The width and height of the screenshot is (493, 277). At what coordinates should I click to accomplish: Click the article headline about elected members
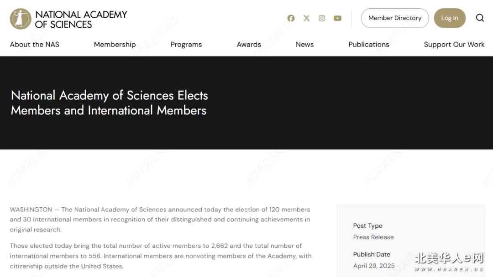[110, 103]
